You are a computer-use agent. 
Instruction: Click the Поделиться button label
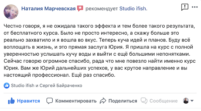[x=123, y=101]
